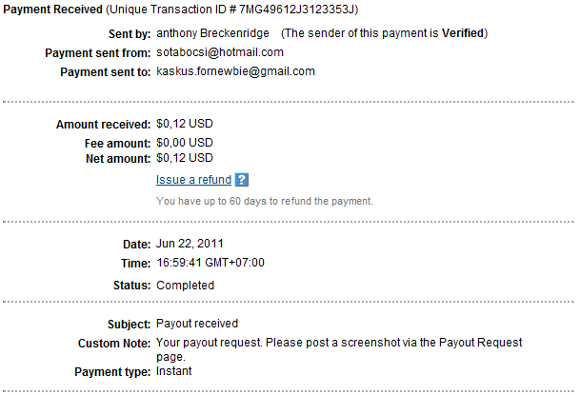Click the 60 days refund notice text
Screen dimensions: 580x395
point(265,201)
